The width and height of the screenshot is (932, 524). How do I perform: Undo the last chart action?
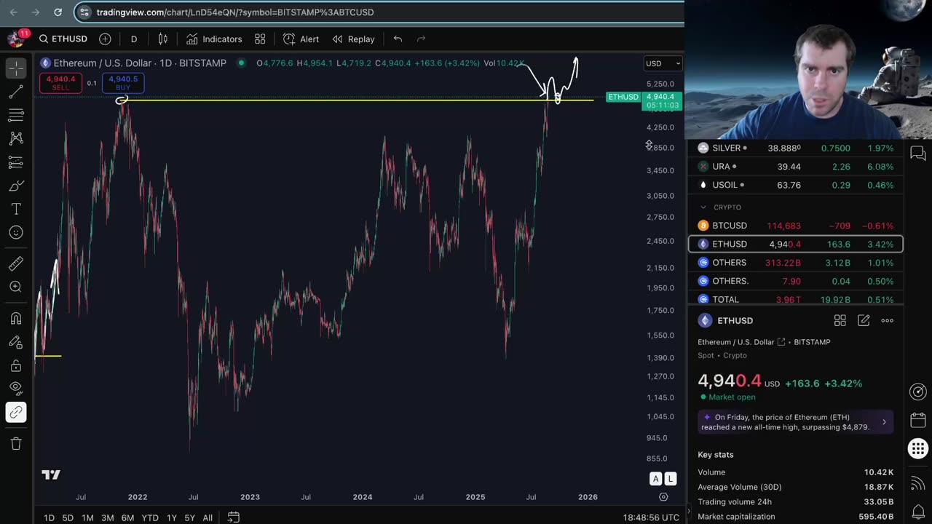click(398, 39)
